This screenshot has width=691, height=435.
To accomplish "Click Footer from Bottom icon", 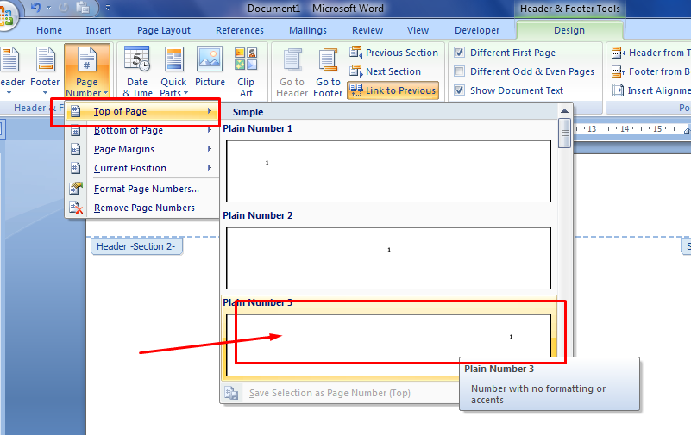I will [618, 71].
